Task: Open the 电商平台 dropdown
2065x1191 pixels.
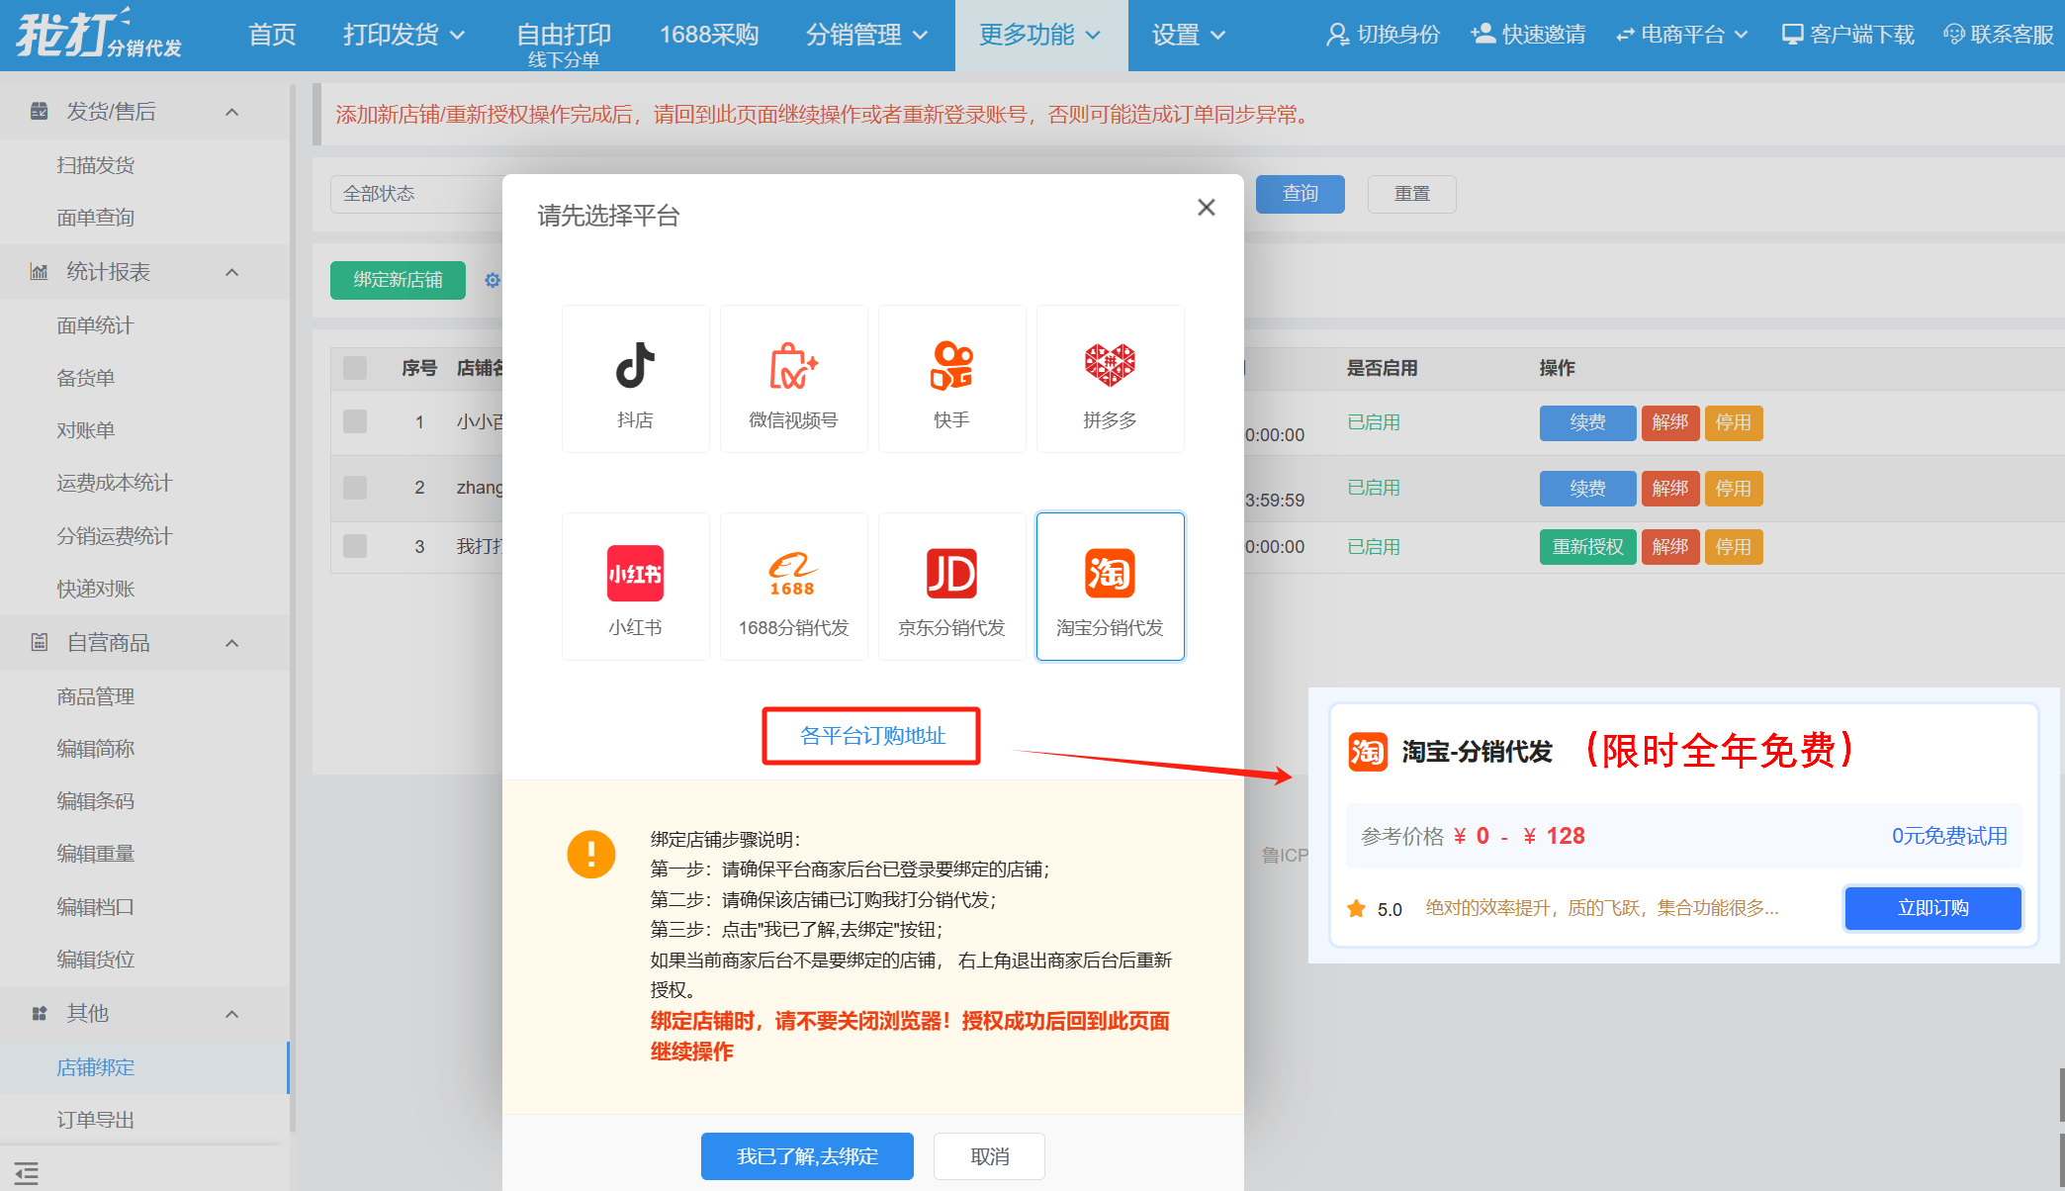Action: (x=1682, y=35)
